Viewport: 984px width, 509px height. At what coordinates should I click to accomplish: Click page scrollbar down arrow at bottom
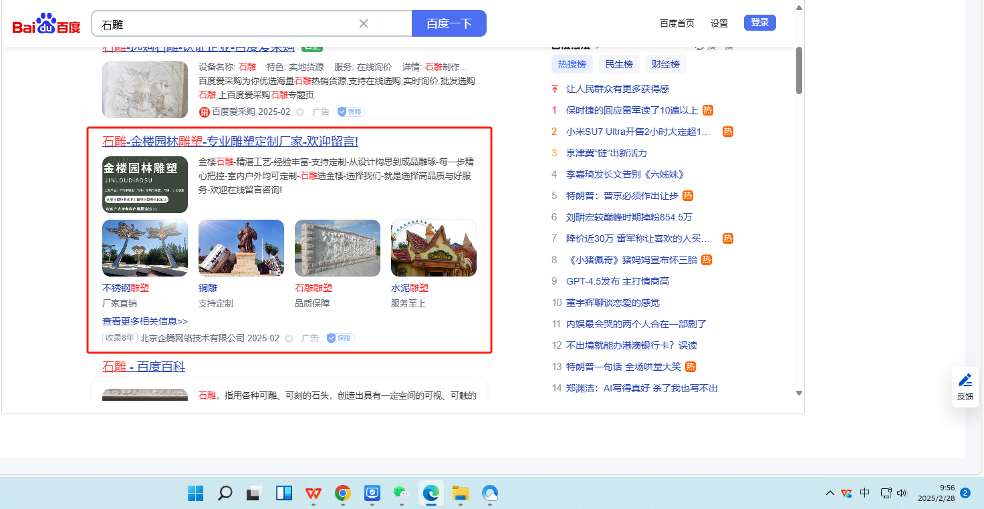tap(799, 393)
